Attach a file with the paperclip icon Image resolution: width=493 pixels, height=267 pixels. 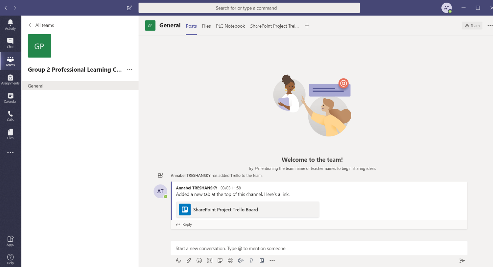(x=189, y=260)
